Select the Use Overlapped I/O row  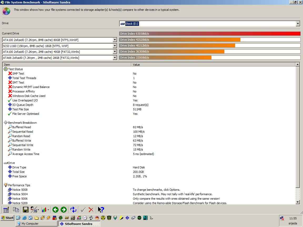coord(25,100)
